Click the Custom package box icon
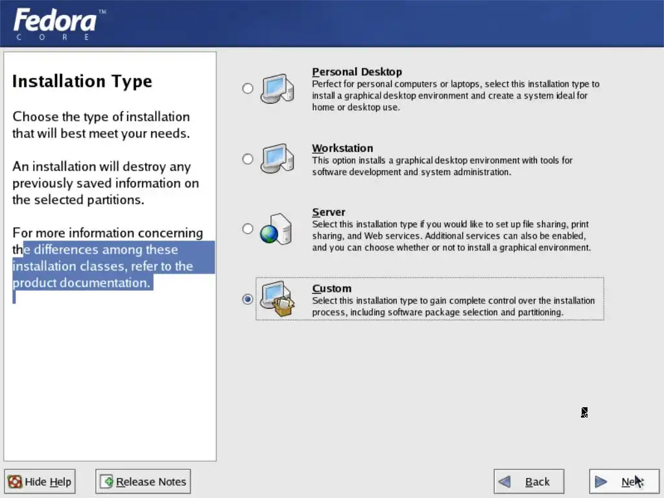Screen dimensions: 664x498 tap(278, 299)
